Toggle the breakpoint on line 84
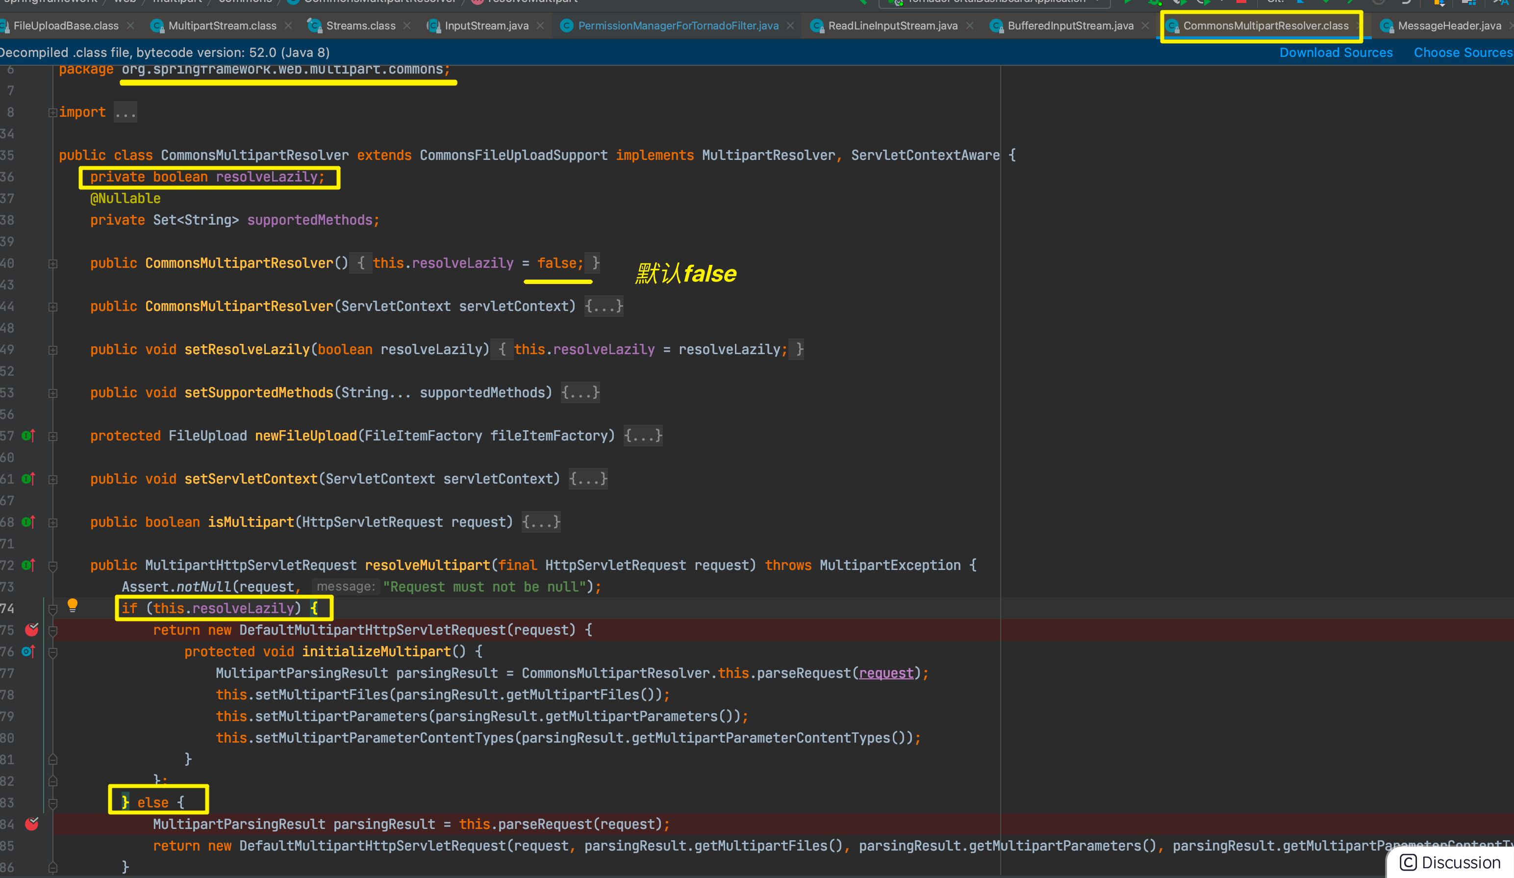The height and width of the screenshot is (878, 1514). point(32,824)
